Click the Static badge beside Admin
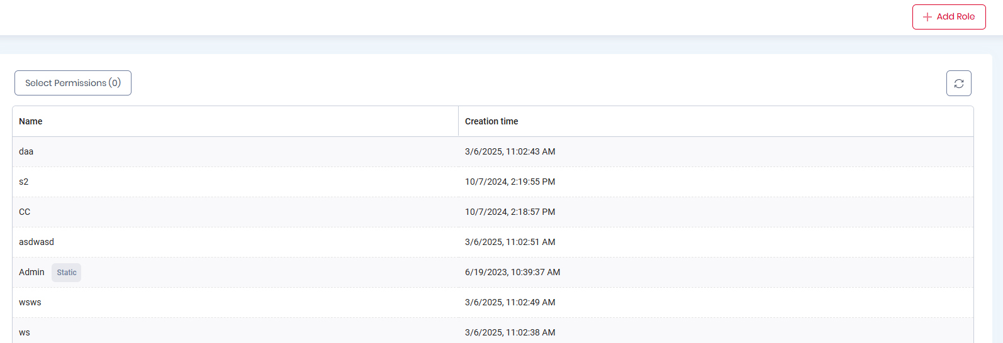Viewport: 1003px width, 343px height. coord(67,273)
